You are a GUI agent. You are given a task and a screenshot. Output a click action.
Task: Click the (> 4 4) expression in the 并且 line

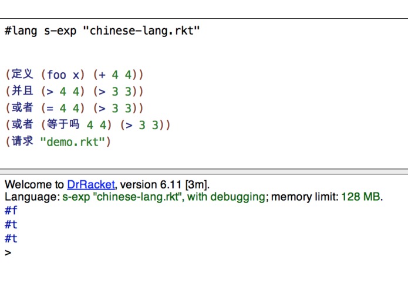pyautogui.click(x=62, y=92)
